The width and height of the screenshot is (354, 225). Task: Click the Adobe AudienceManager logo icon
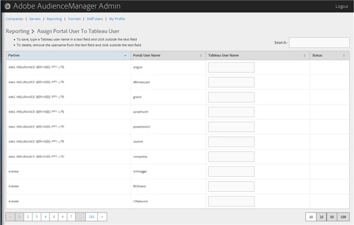pos(8,7)
